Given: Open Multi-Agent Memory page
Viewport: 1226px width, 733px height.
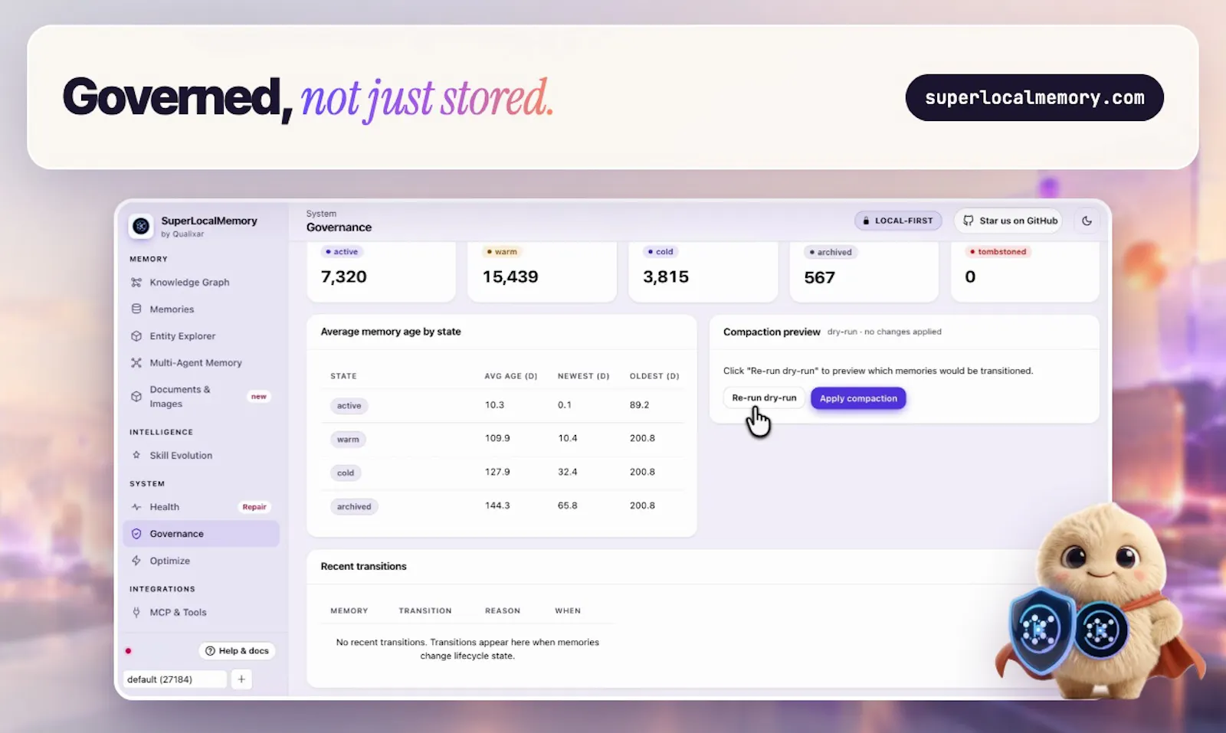Looking at the screenshot, I should (195, 363).
